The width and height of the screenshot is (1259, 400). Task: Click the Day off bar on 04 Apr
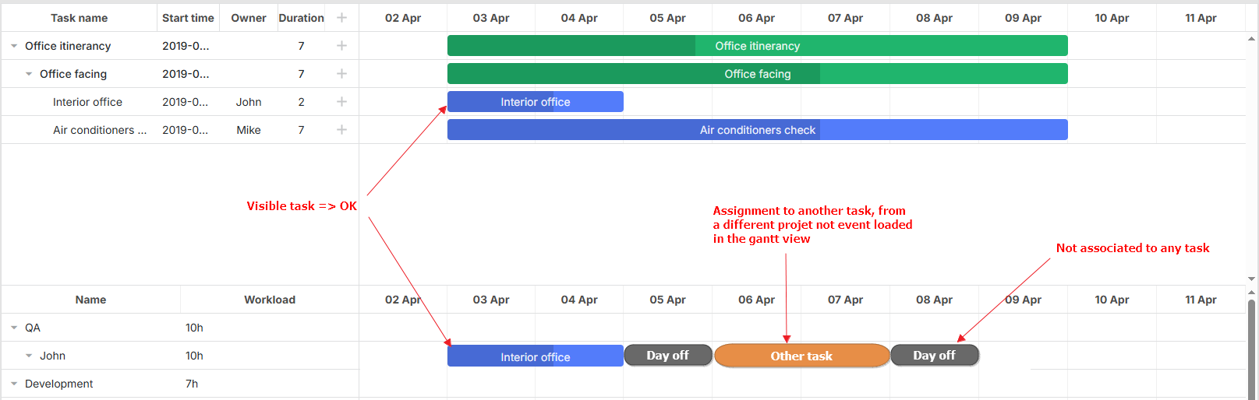coord(668,355)
